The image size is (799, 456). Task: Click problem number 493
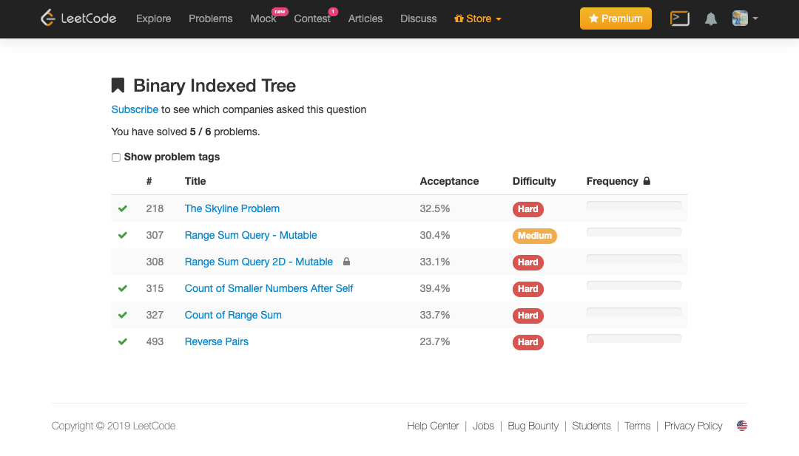pyautogui.click(x=155, y=341)
